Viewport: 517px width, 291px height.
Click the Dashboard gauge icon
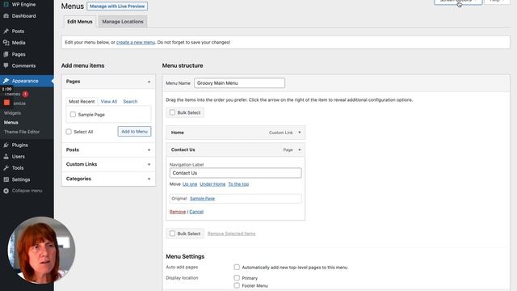(6, 16)
